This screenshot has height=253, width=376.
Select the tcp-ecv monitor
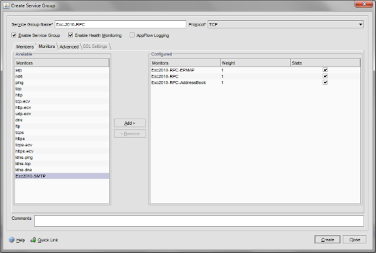coord(62,101)
